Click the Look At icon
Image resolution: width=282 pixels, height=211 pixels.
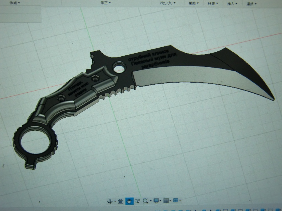pyautogui.click(x=120, y=201)
